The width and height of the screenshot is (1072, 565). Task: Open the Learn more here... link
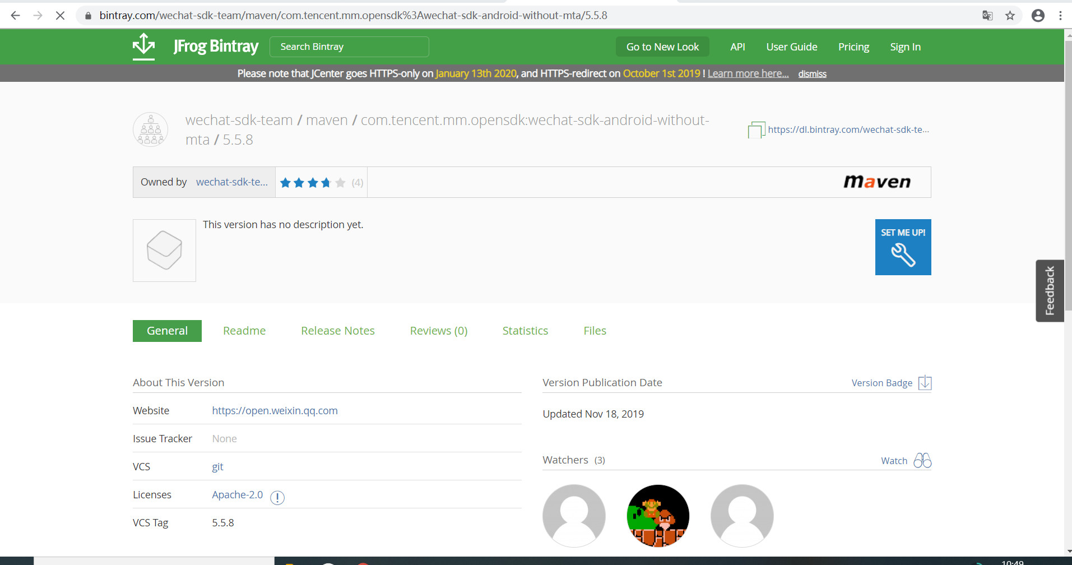pos(748,73)
